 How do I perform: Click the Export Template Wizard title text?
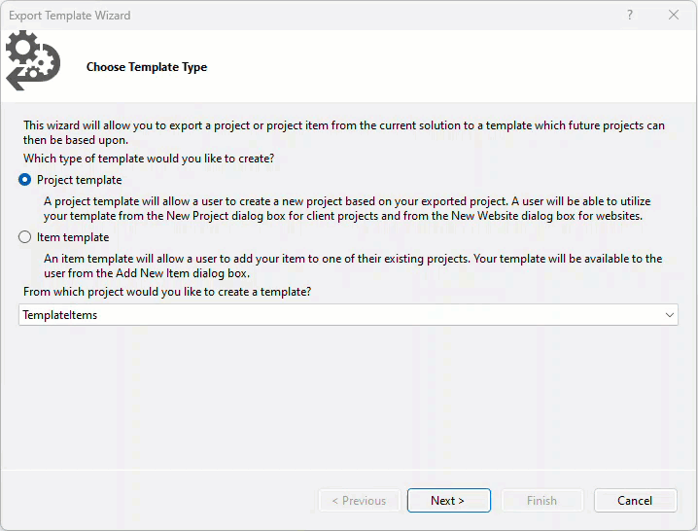[x=69, y=16]
